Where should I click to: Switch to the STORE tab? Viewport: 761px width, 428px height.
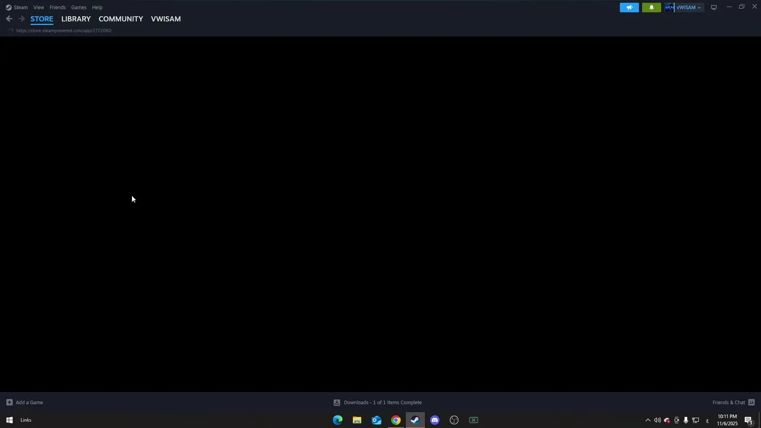[42, 19]
